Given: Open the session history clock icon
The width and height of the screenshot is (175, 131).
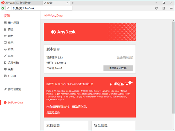Looking at the screenshot, I should click(x=156, y=8).
